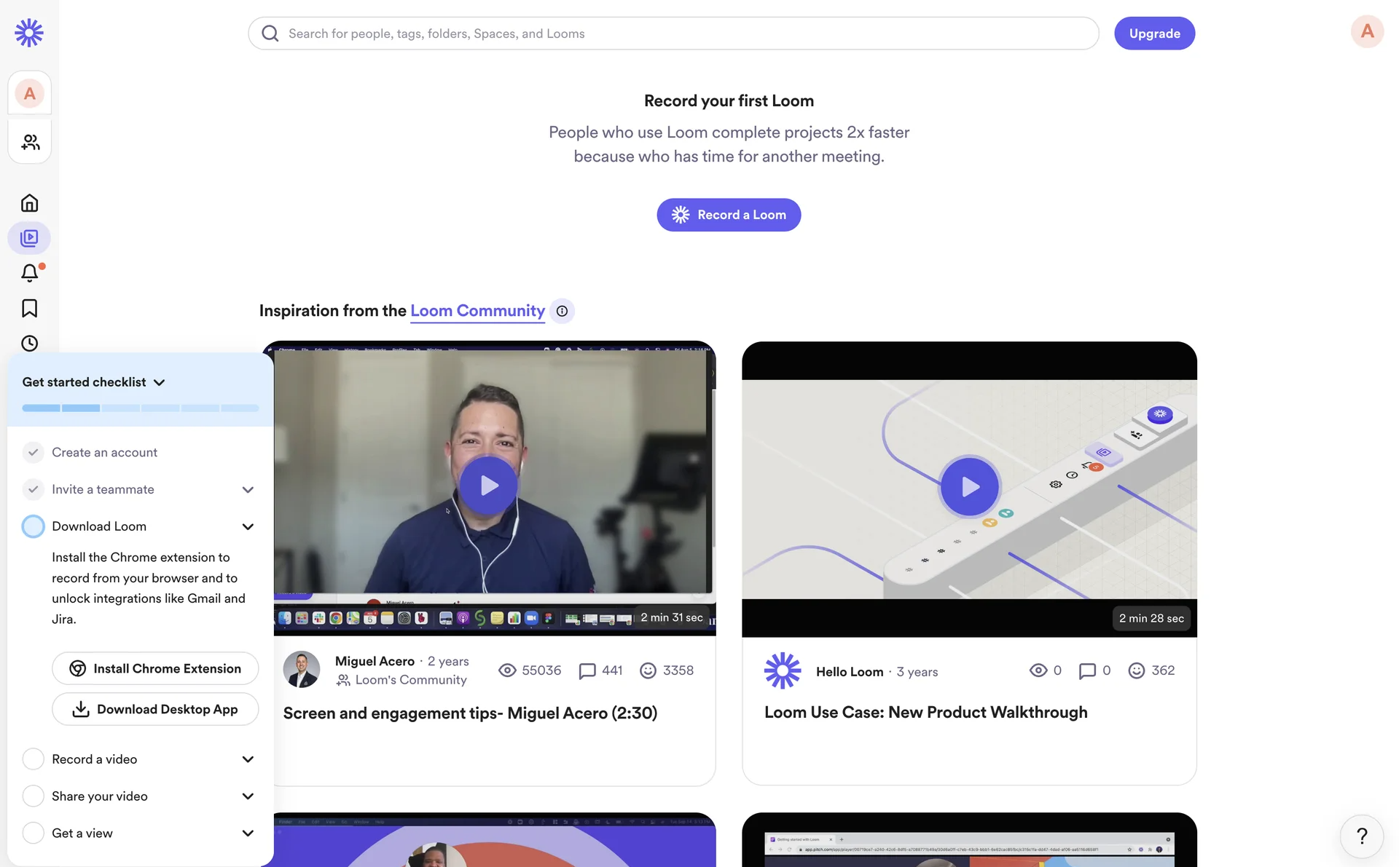Click the views eye icon on Miguel Acero's video
The width and height of the screenshot is (1399, 867).
point(507,670)
